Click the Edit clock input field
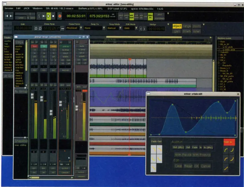The height and width of the screenshot is (187, 244). coord(23,28)
